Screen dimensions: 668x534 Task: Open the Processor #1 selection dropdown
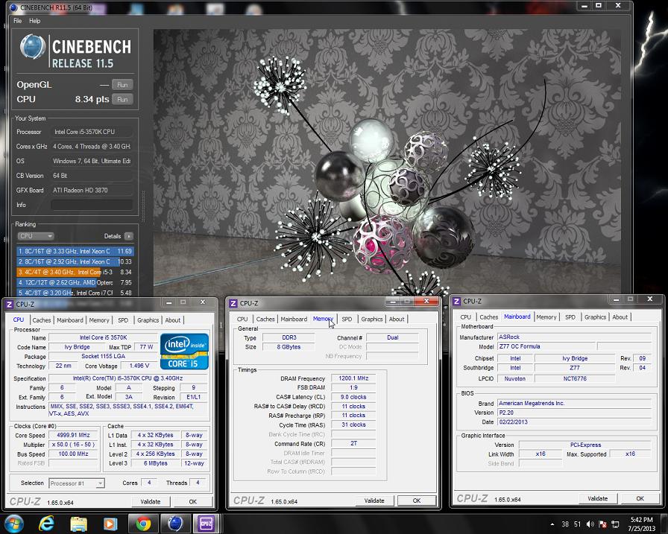[77, 483]
